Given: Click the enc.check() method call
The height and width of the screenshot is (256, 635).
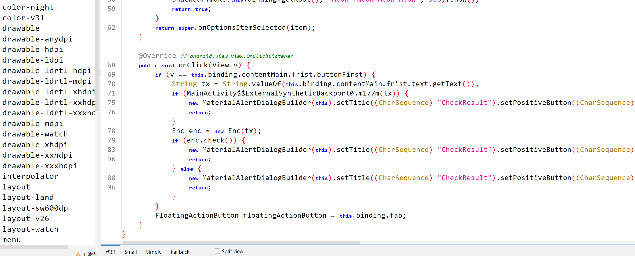Looking at the screenshot, I should click(212, 140).
